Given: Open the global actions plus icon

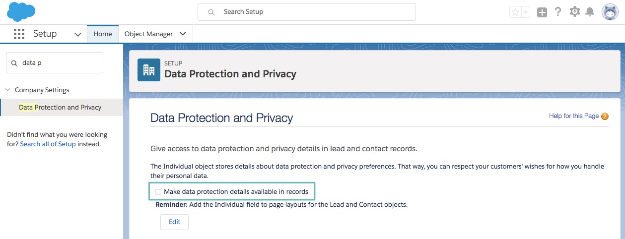Looking at the screenshot, I should (x=542, y=12).
